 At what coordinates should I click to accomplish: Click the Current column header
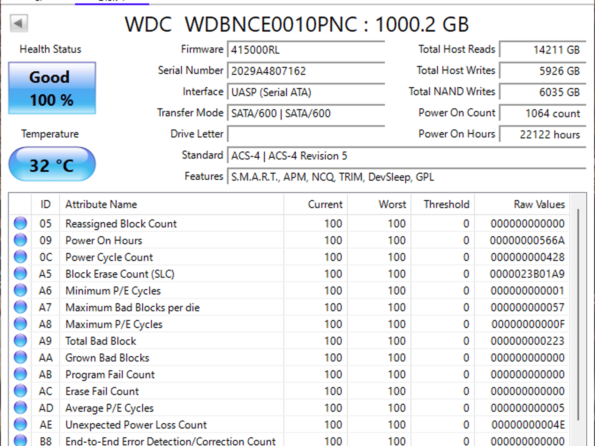[x=316, y=204]
